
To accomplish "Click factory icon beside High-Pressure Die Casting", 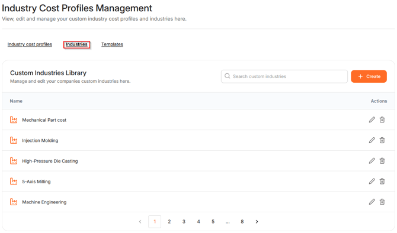I will click(14, 160).
